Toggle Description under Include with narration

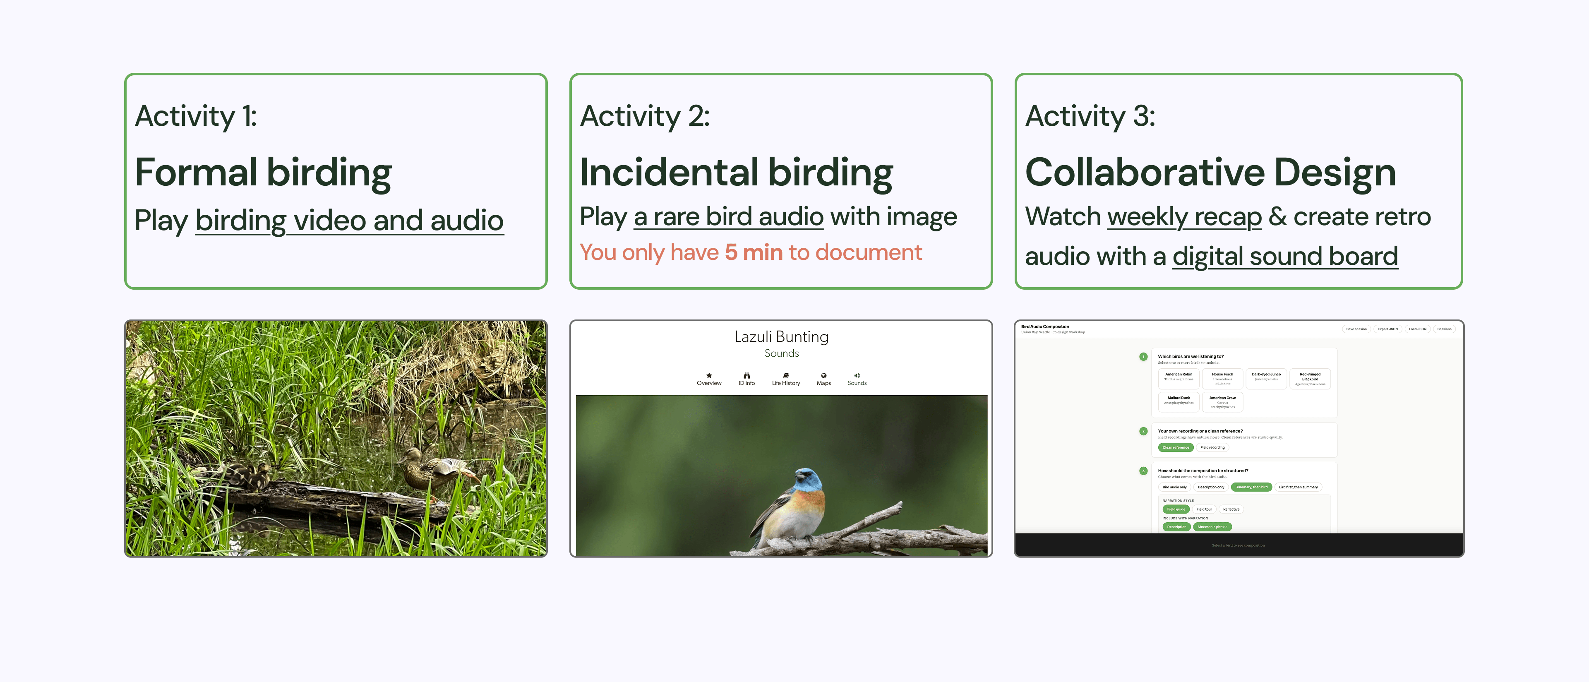[1176, 527]
